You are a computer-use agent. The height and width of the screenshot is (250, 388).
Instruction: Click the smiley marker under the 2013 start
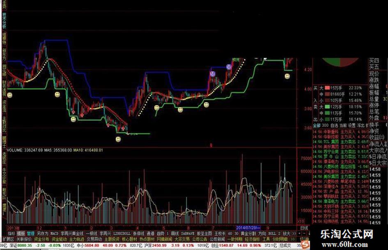(10, 95)
